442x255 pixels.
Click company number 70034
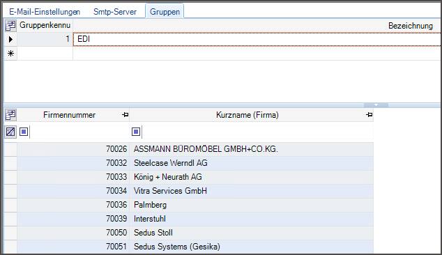[x=116, y=191]
